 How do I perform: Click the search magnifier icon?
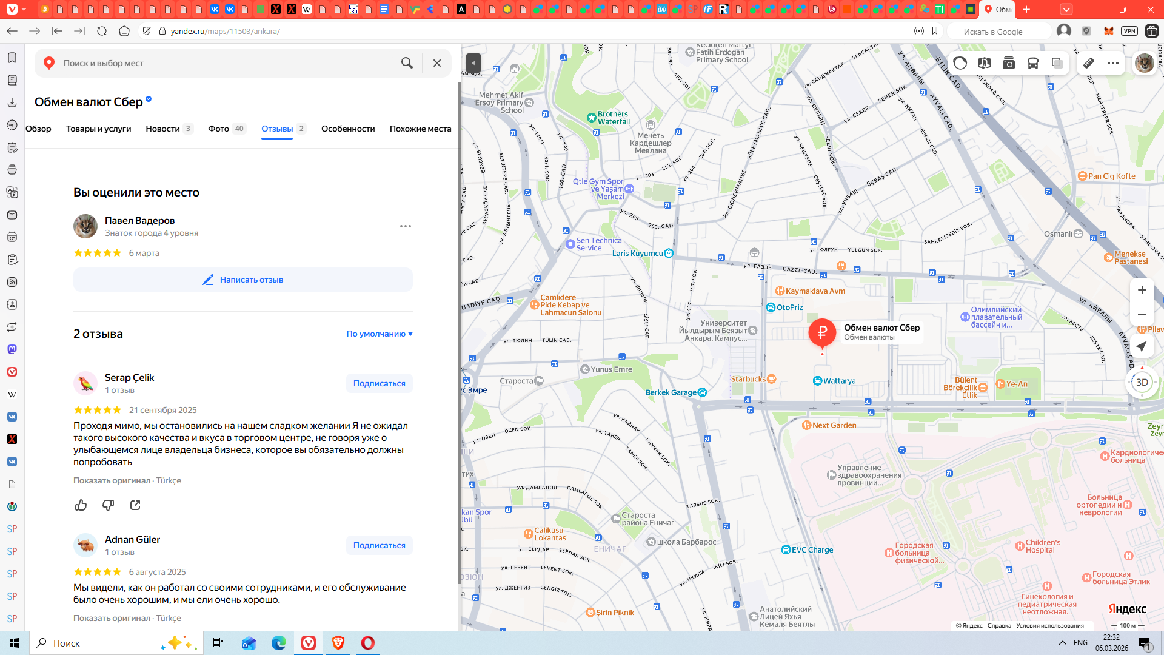pyautogui.click(x=407, y=63)
